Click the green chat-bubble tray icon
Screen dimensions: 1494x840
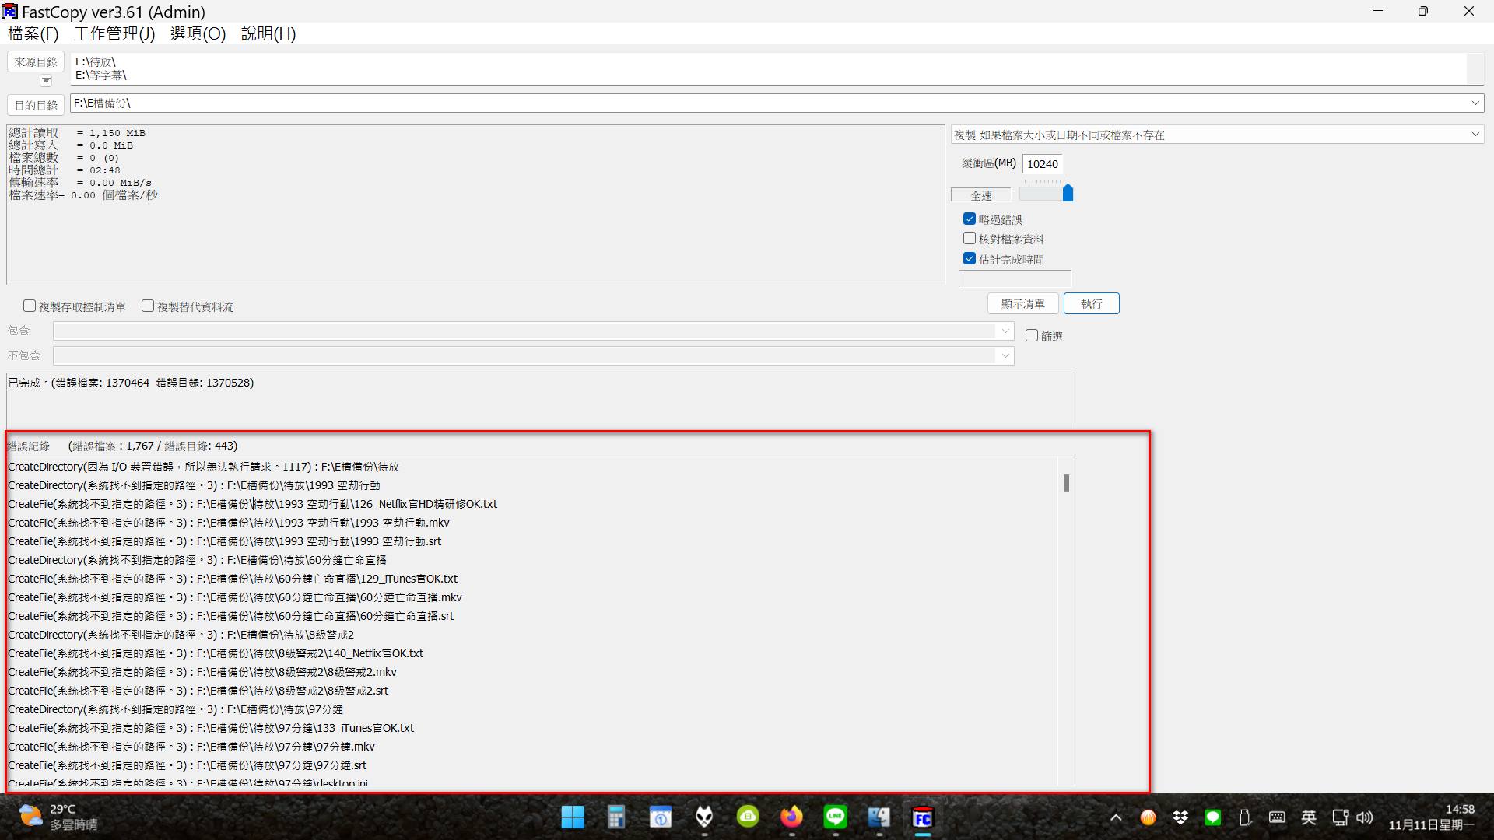coord(1212,817)
